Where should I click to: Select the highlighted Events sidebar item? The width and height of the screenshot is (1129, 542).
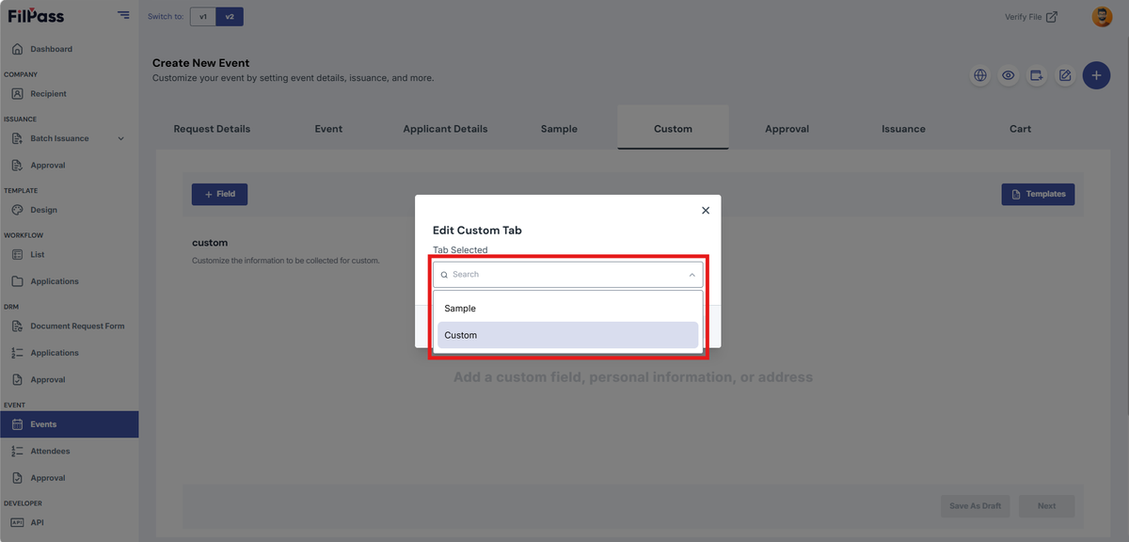[69, 424]
